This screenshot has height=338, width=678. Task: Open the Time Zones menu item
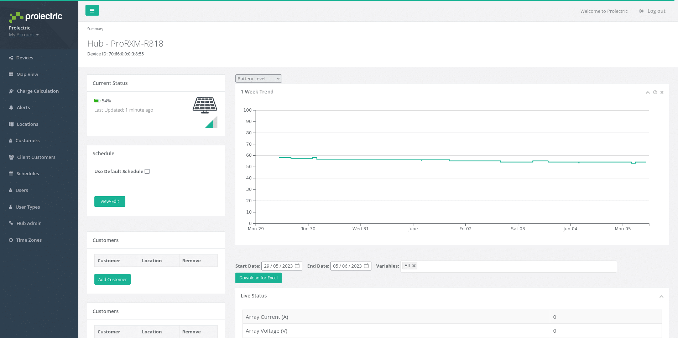coord(29,240)
